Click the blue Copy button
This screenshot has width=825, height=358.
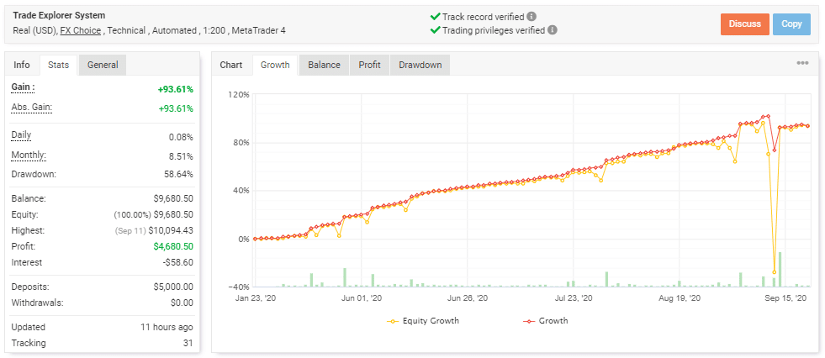tap(791, 24)
